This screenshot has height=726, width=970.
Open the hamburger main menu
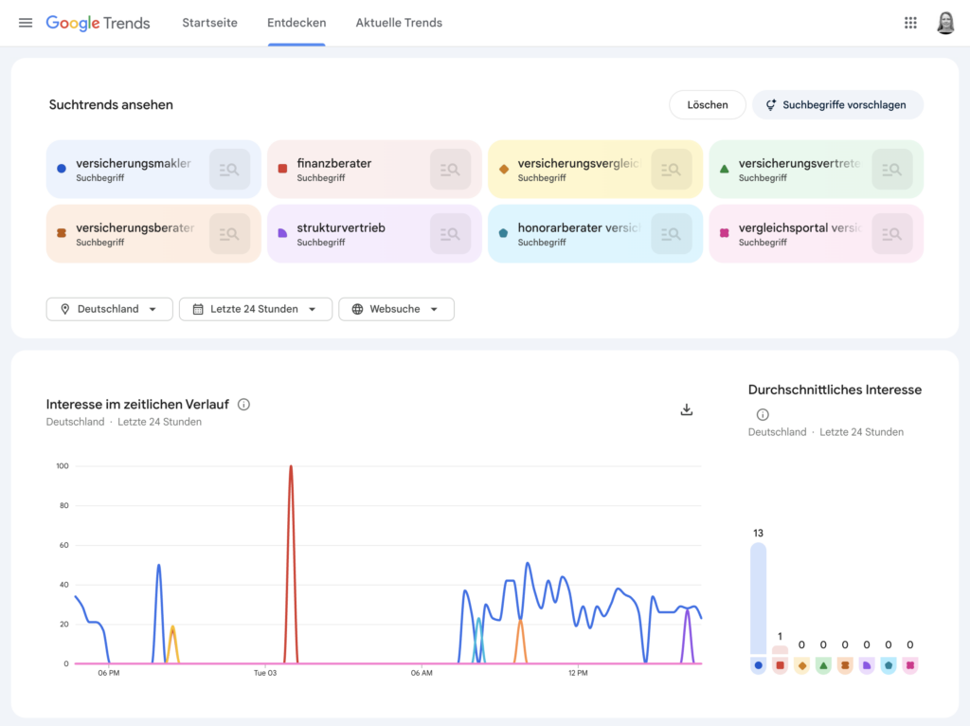[26, 23]
